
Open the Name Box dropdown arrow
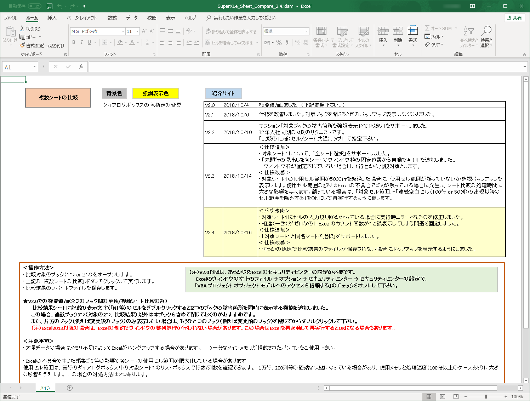click(x=34, y=67)
